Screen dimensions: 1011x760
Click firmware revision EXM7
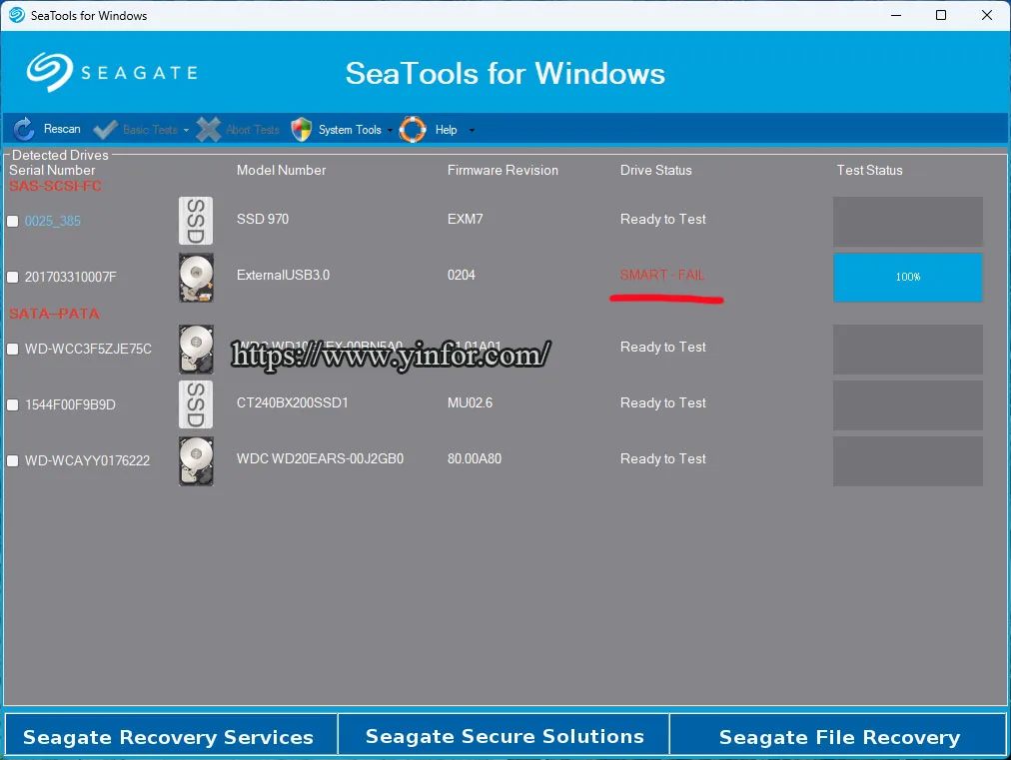coord(465,219)
